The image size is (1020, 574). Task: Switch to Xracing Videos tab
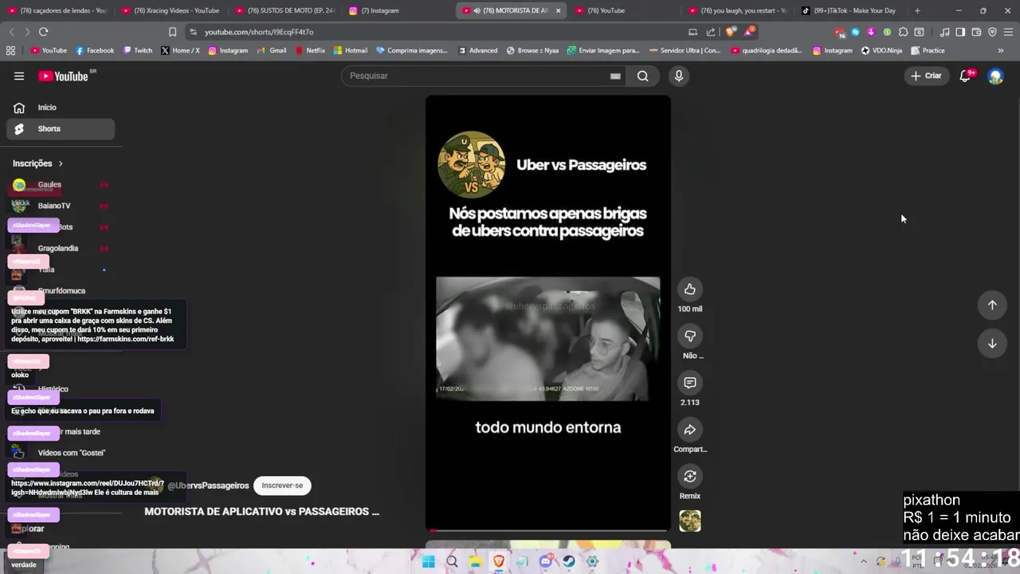point(170,10)
